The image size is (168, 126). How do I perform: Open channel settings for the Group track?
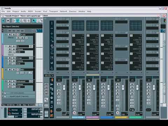[31, 58]
